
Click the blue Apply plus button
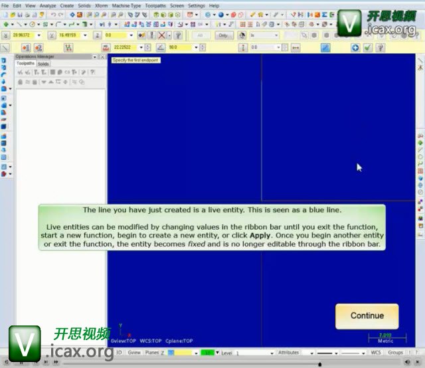(355, 48)
